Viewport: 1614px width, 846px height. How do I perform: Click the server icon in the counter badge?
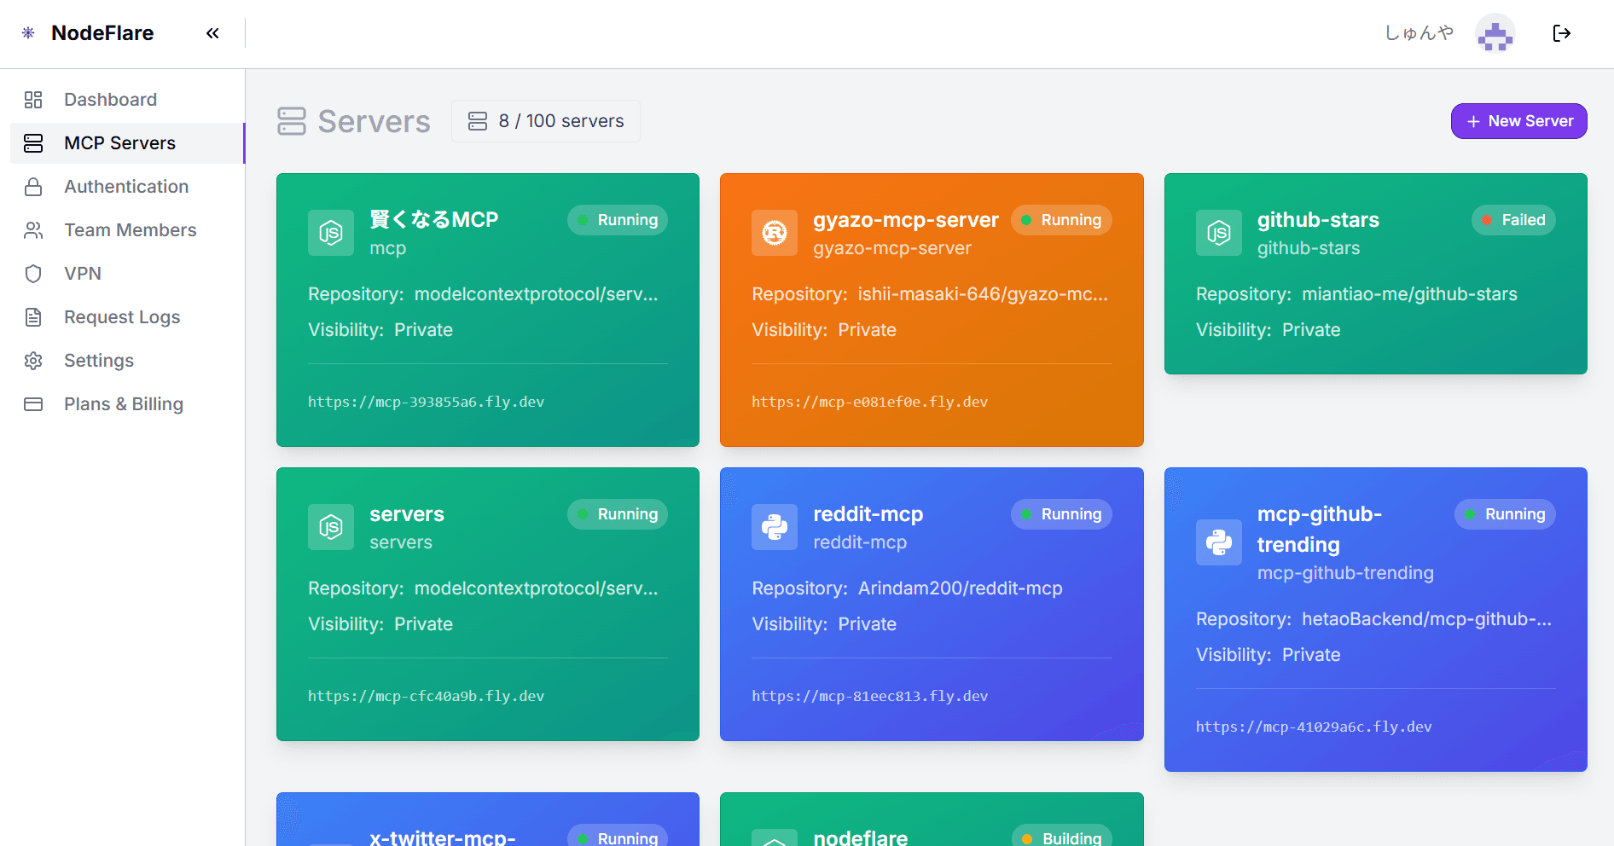click(x=478, y=121)
